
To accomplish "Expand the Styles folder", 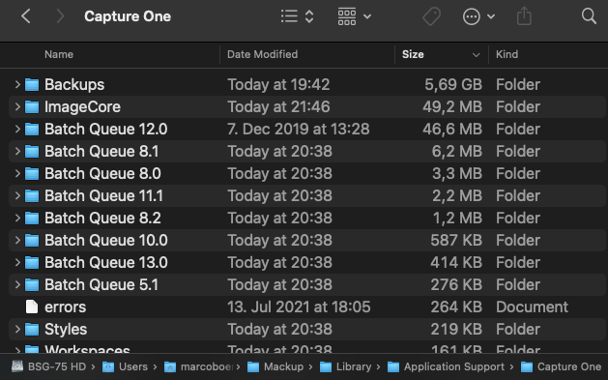I will (17, 329).
